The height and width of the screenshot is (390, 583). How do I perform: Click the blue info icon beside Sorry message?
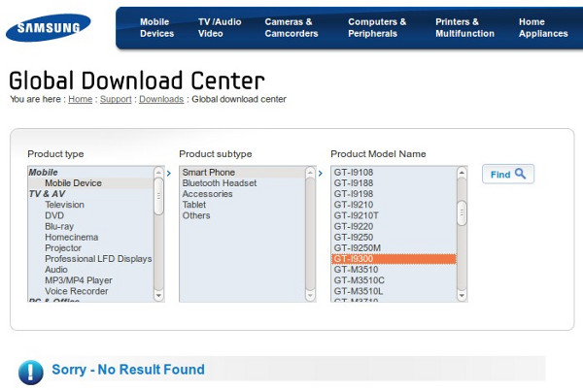point(31,371)
